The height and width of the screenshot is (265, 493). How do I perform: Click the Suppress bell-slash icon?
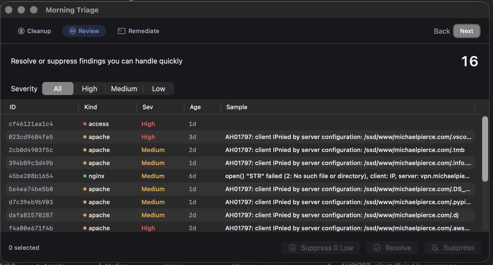point(435,248)
